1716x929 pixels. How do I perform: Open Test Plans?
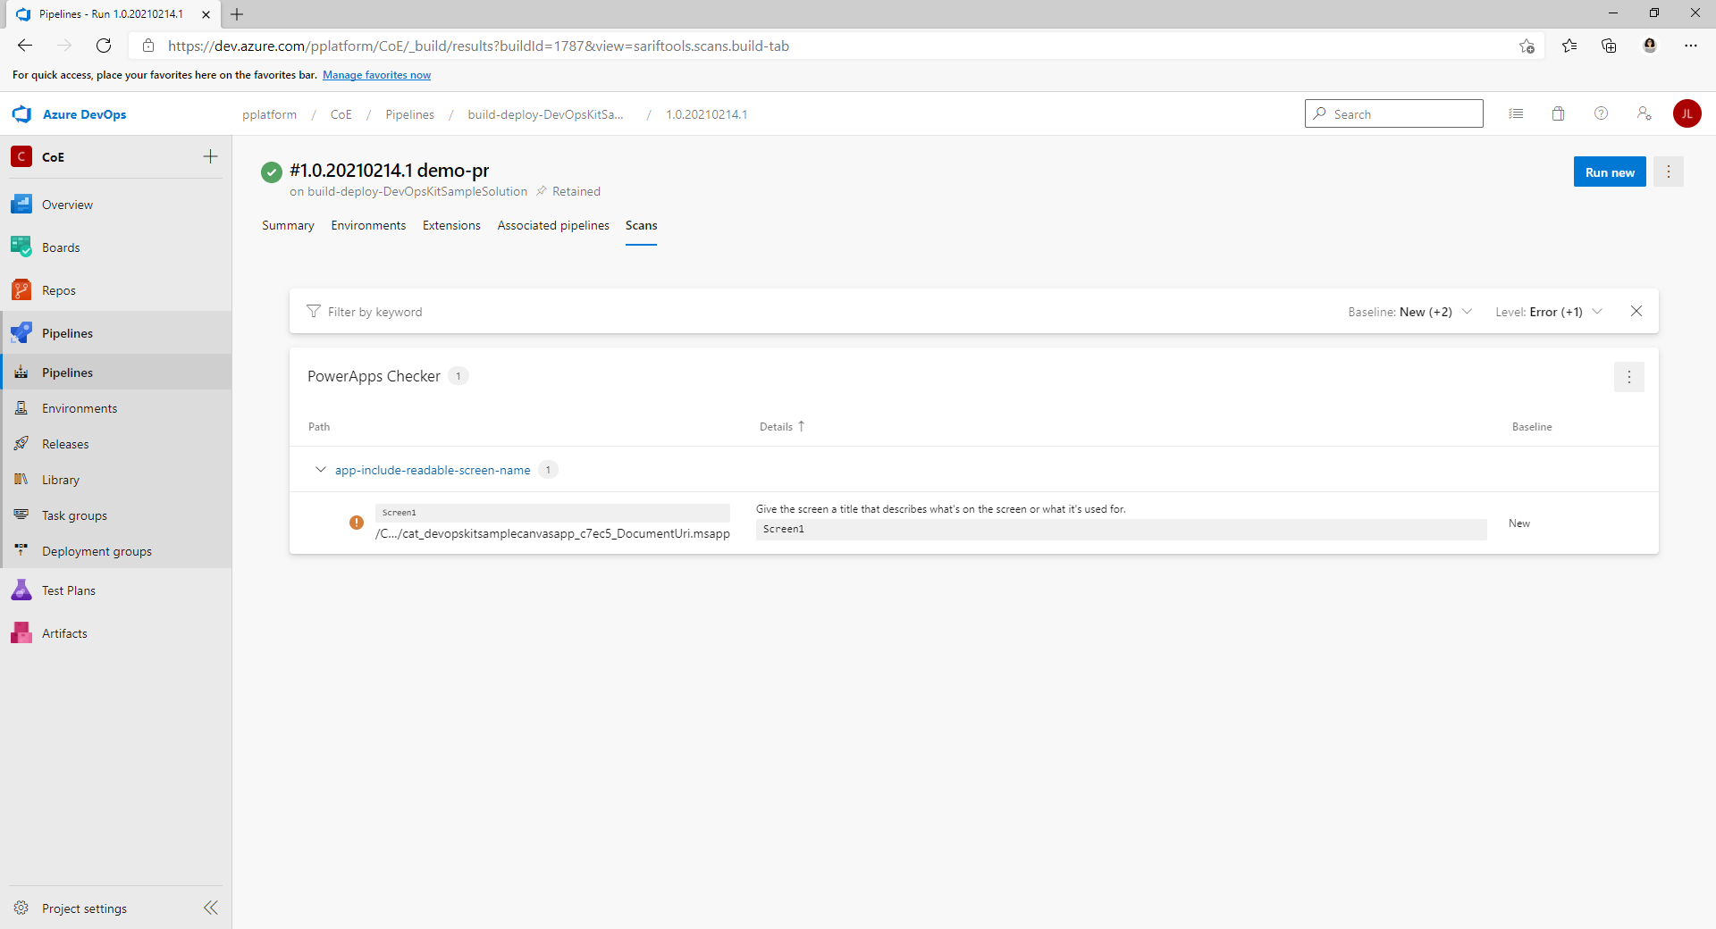tap(68, 590)
